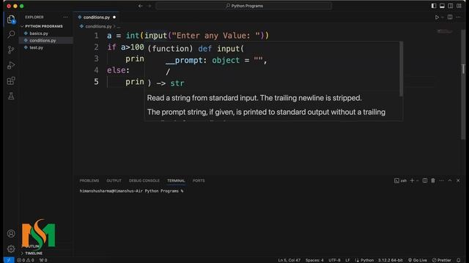Click the ports forwarded status item
The height and width of the screenshot is (263, 469).
click(43, 260)
